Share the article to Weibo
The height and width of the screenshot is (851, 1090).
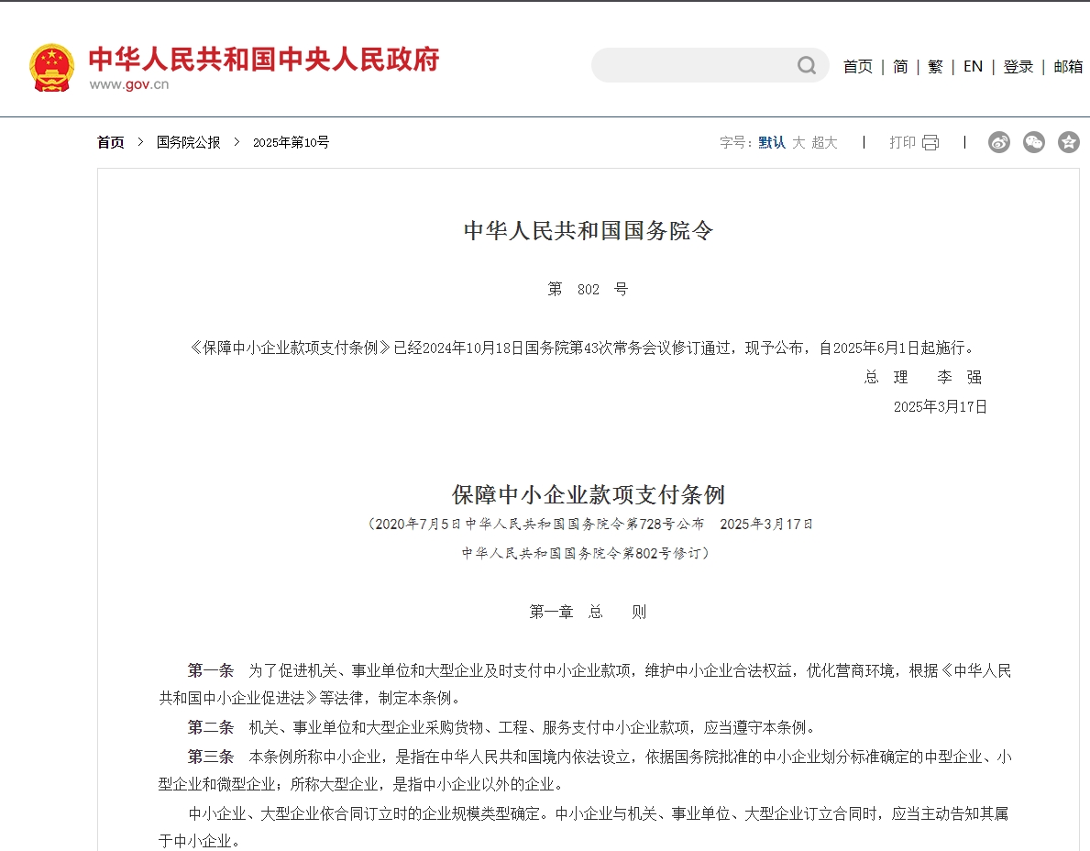click(x=999, y=142)
